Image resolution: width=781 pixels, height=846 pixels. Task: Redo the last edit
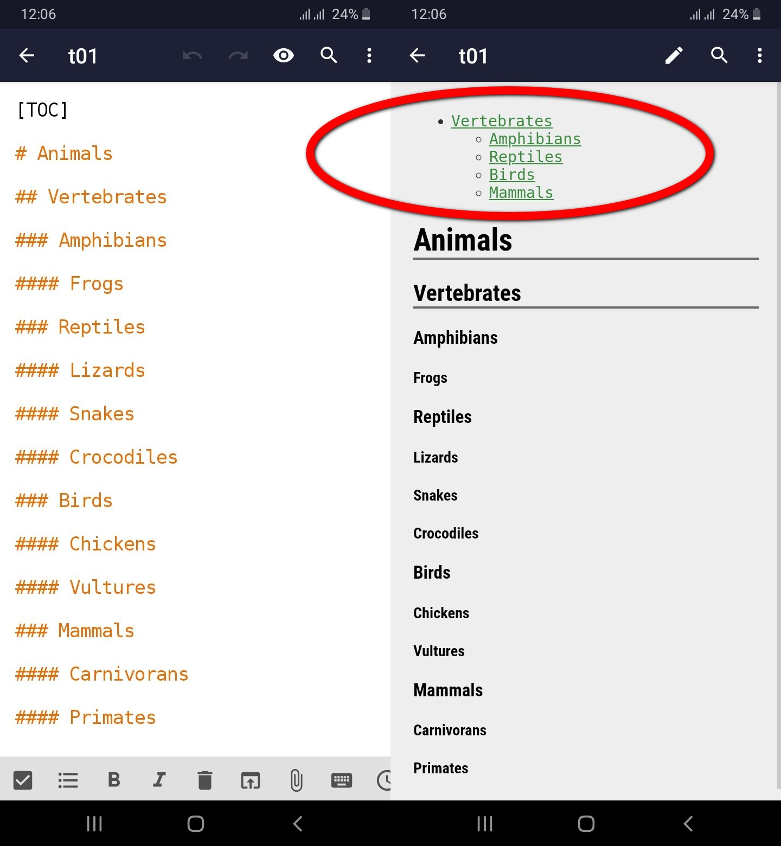[238, 55]
